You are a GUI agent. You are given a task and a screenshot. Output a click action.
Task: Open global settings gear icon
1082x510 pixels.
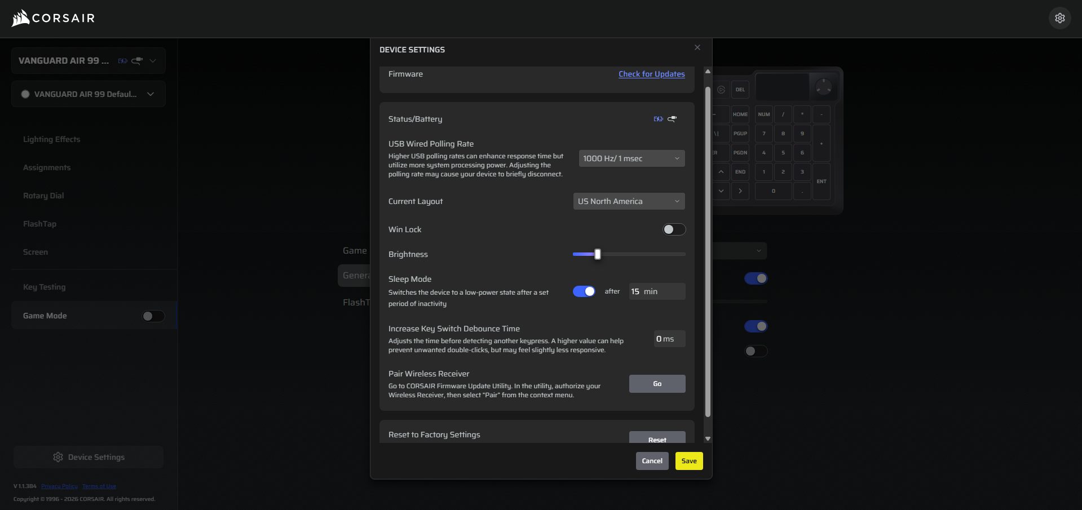click(1059, 18)
